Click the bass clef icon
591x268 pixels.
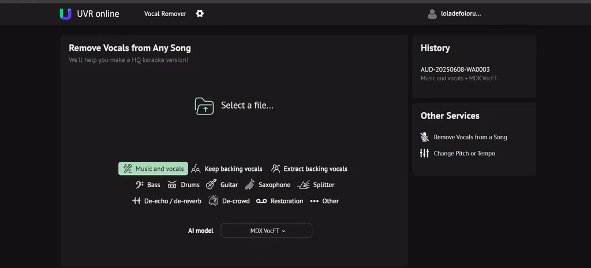click(139, 185)
